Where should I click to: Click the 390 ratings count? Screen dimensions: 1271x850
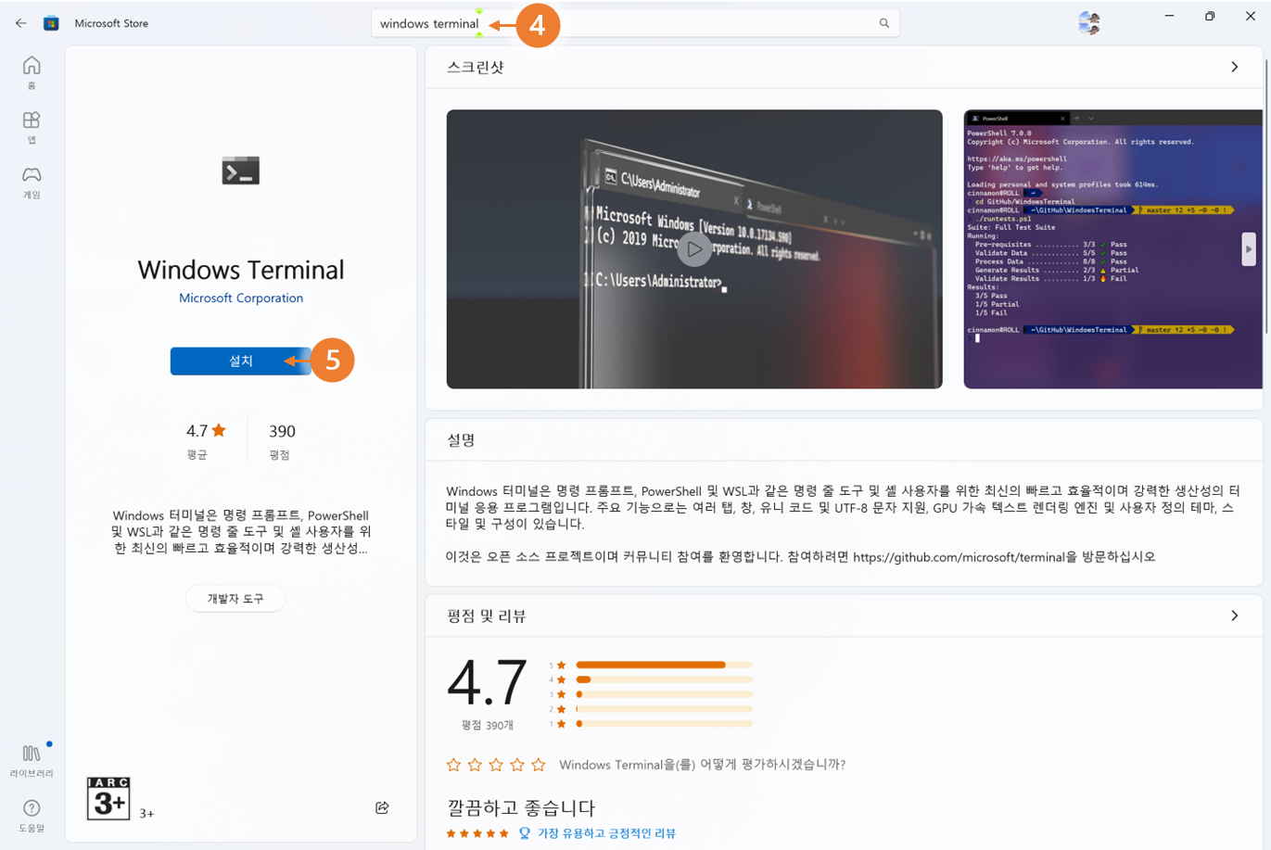point(282,431)
